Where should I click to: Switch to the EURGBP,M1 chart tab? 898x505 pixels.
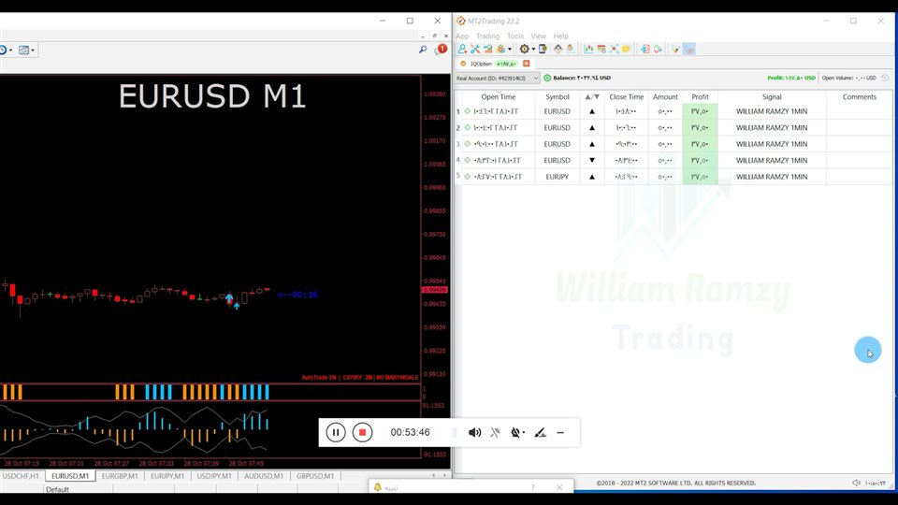(120, 476)
